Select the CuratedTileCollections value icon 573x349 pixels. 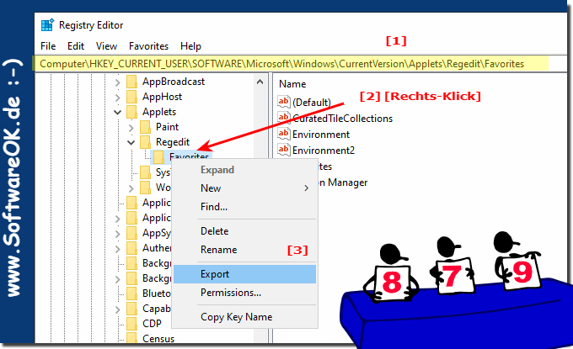(x=284, y=118)
